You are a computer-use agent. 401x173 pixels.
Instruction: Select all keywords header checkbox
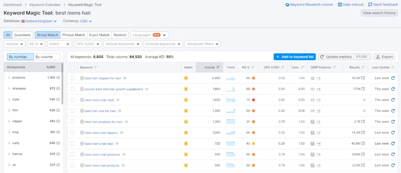pyautogui.click(x=72, y=67)
